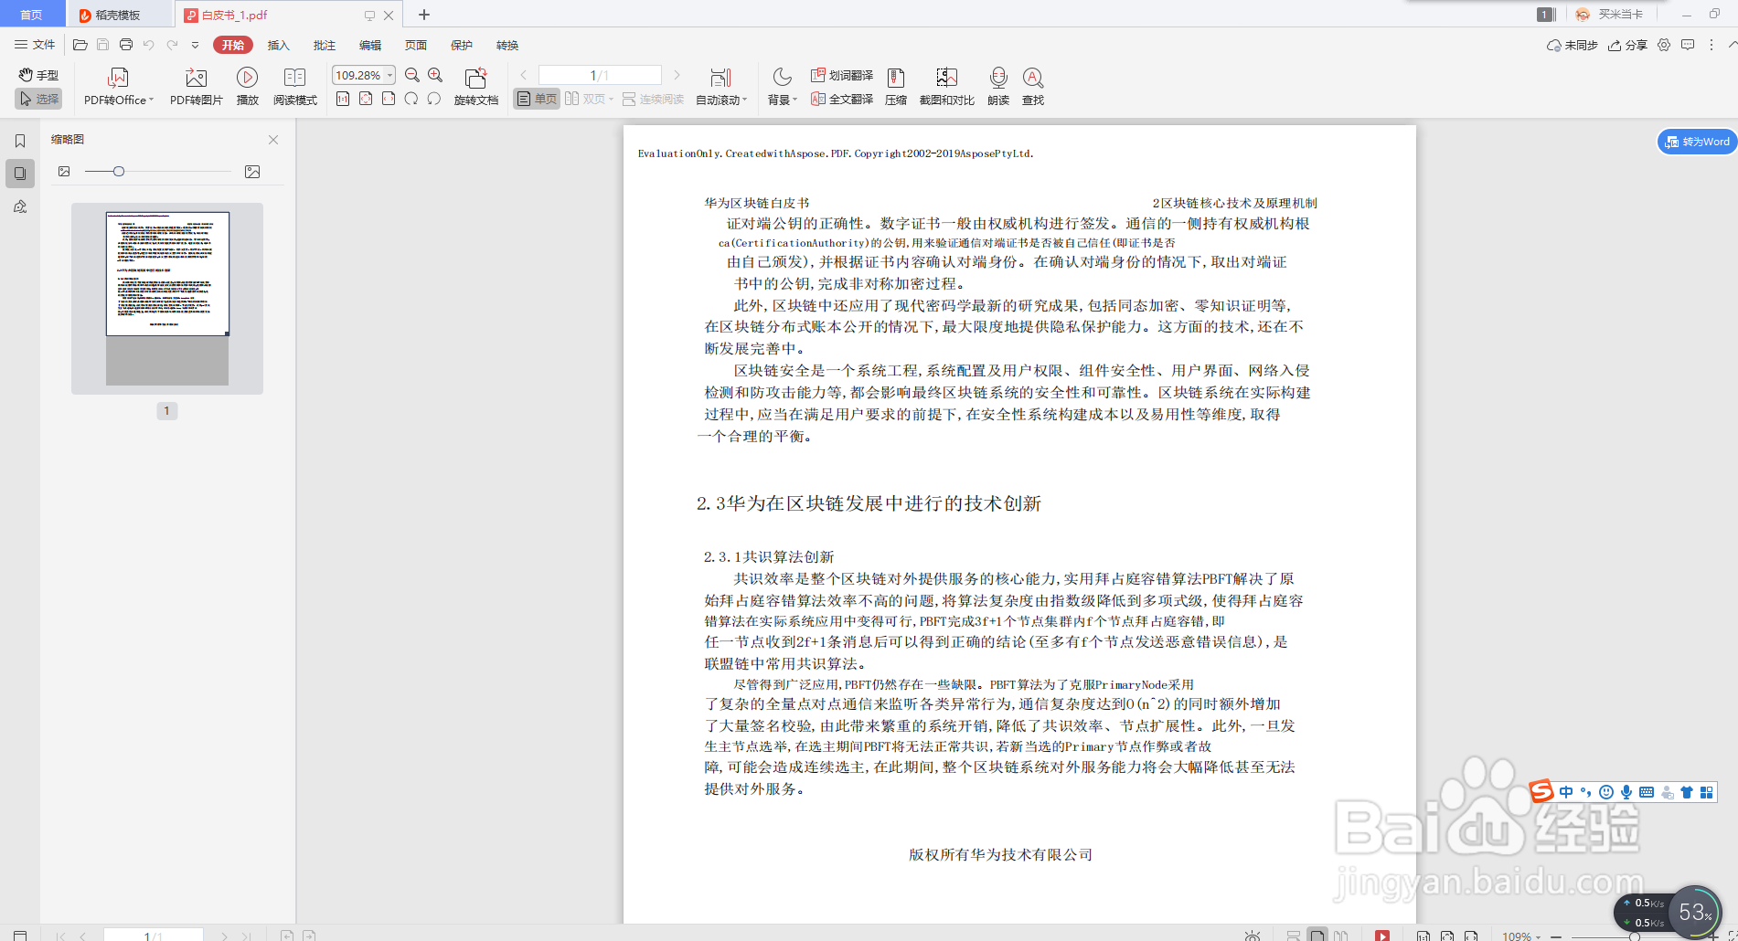Switch to the 插入 tab

278,45
